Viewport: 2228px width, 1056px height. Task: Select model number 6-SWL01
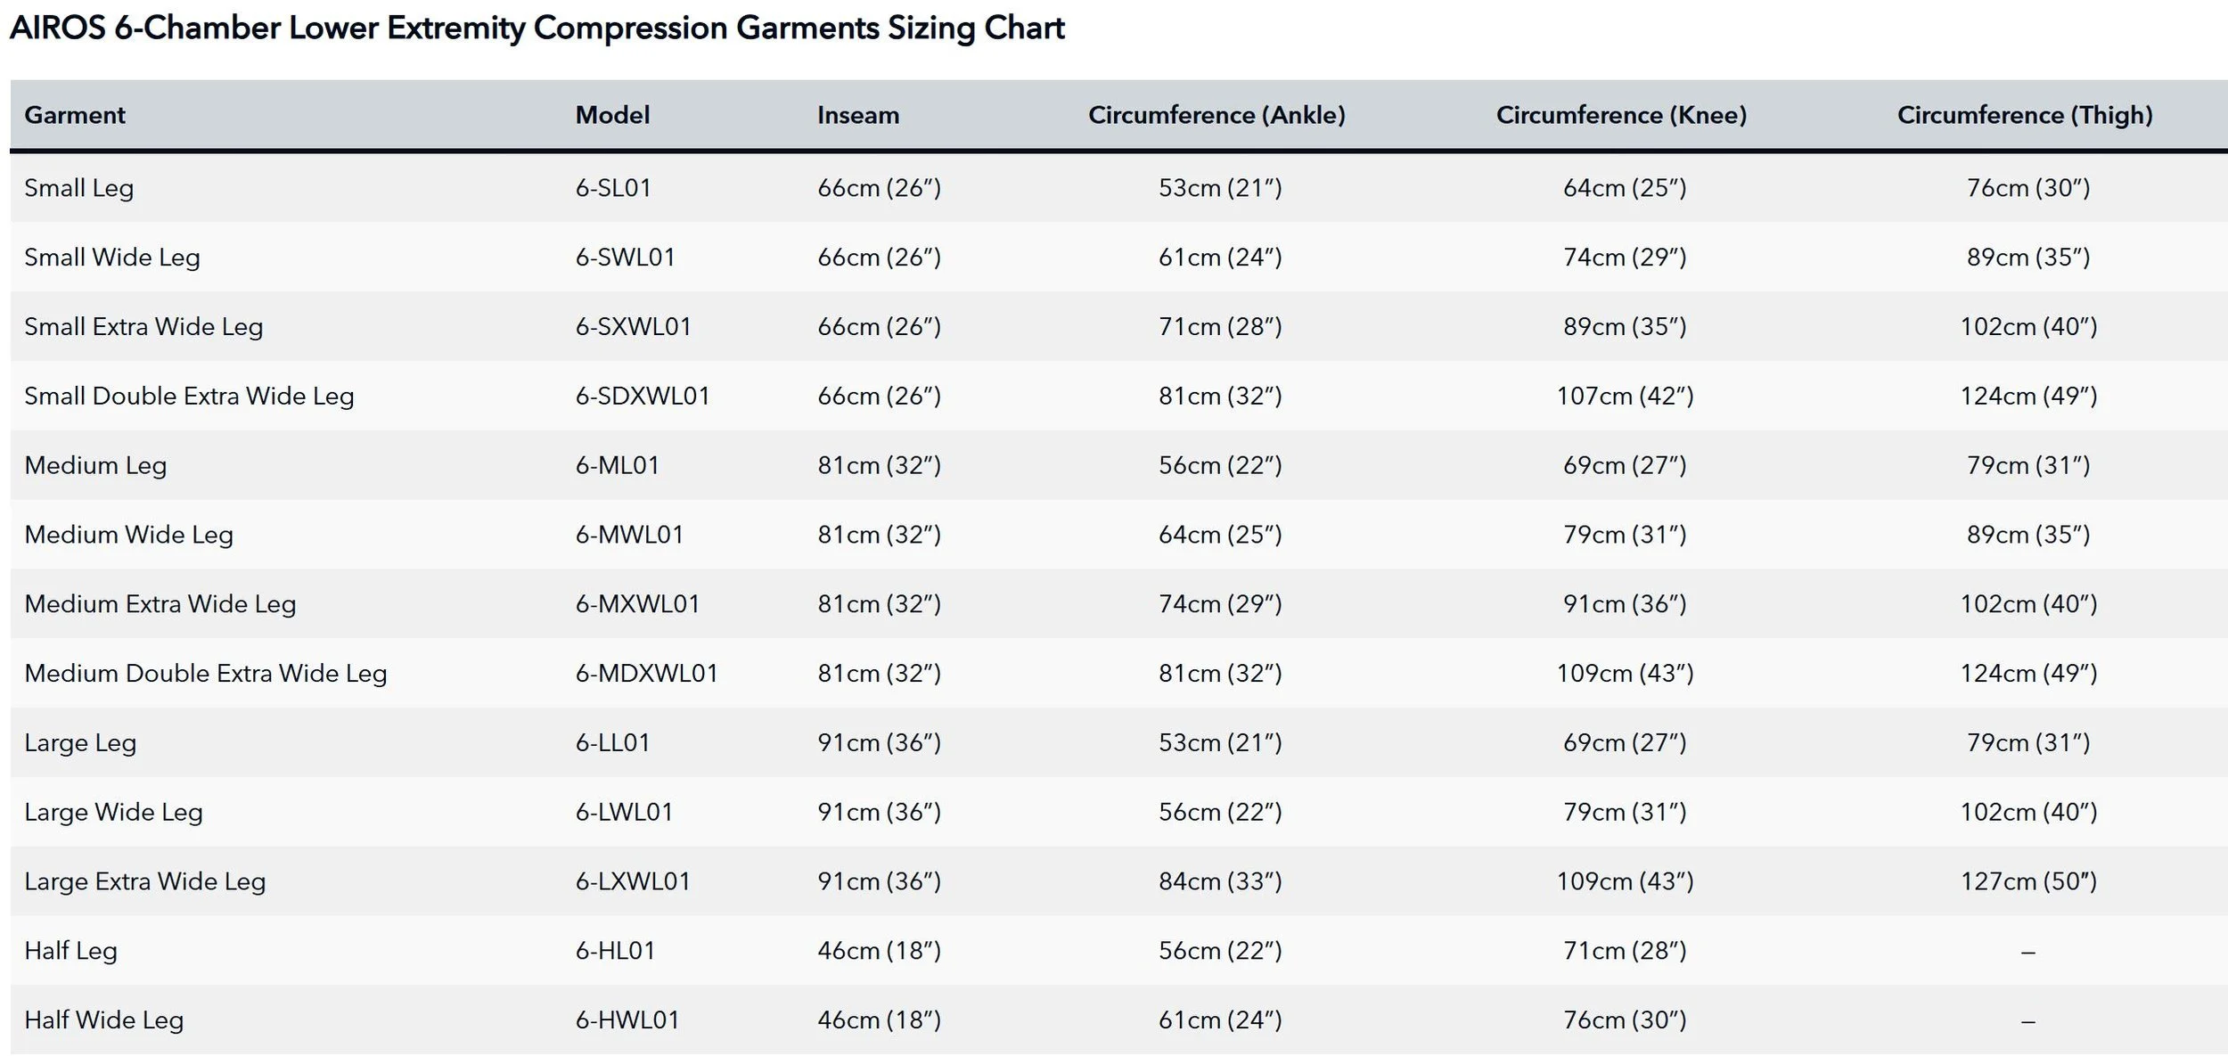tap(626, 257)
